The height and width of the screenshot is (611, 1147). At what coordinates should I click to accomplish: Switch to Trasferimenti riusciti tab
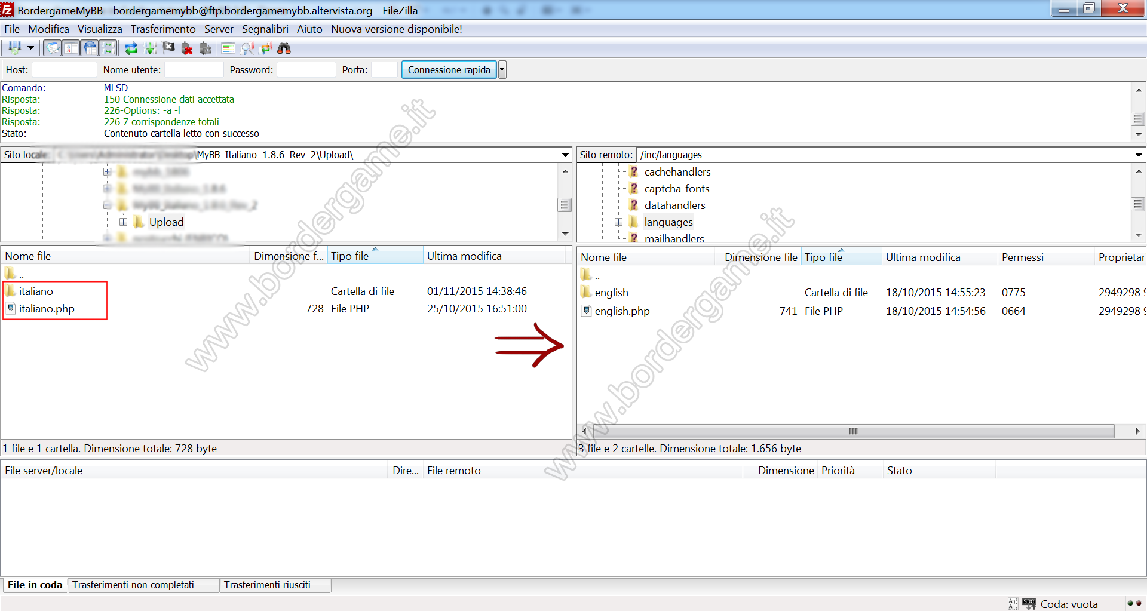click(275, 585)
